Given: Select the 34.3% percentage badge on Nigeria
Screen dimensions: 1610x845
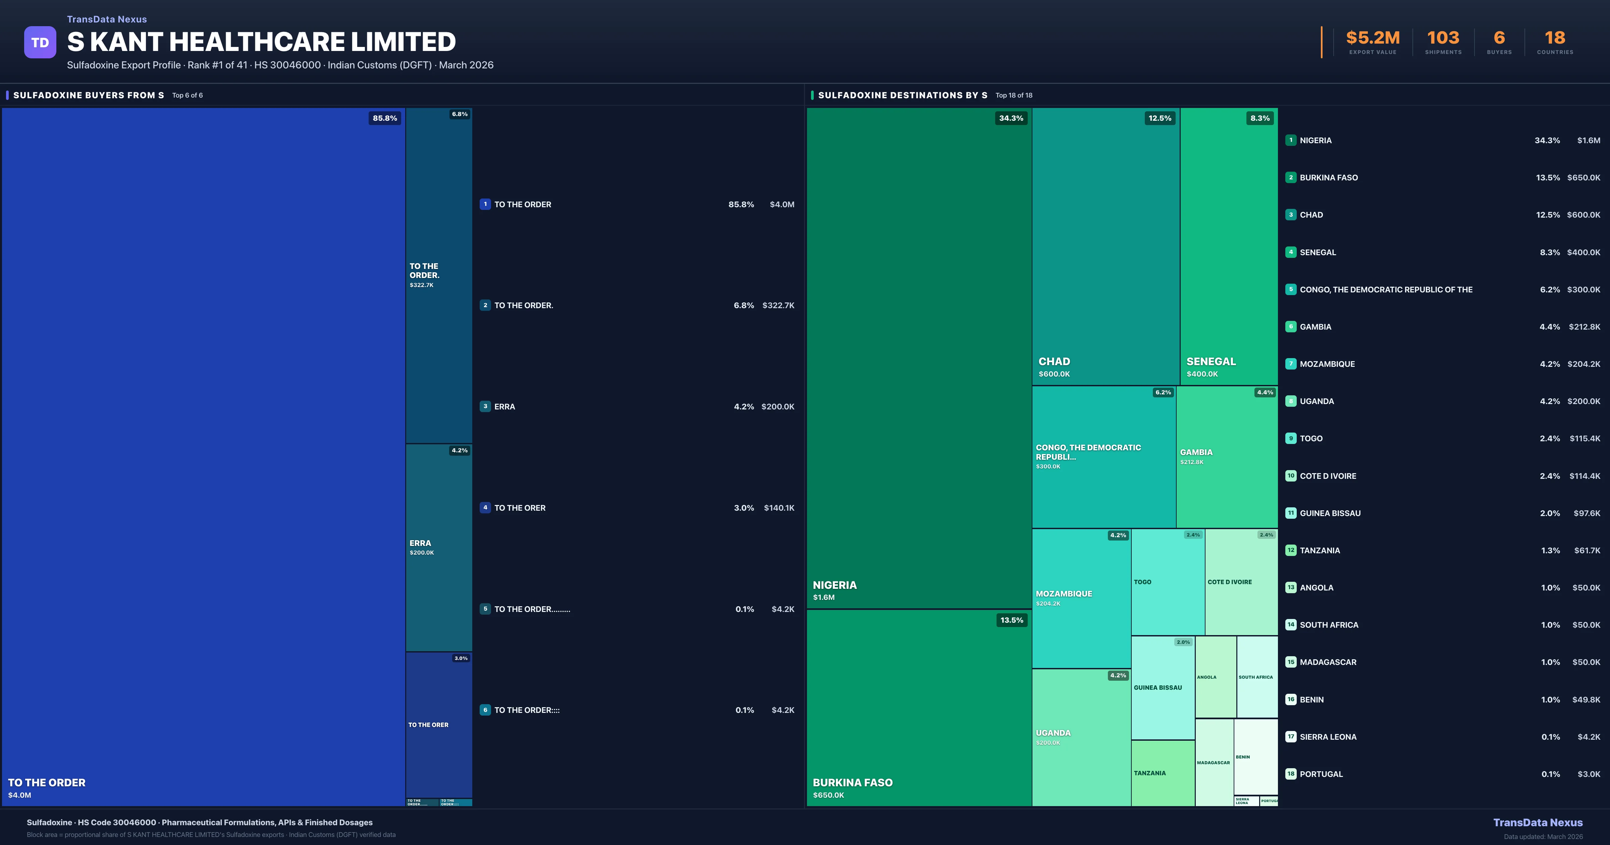Looking at the screenshot, I should (1011, 117).
